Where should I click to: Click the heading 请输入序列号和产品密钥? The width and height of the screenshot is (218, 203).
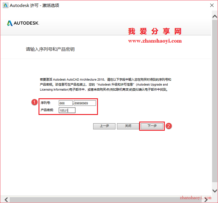tap(50, 49)
